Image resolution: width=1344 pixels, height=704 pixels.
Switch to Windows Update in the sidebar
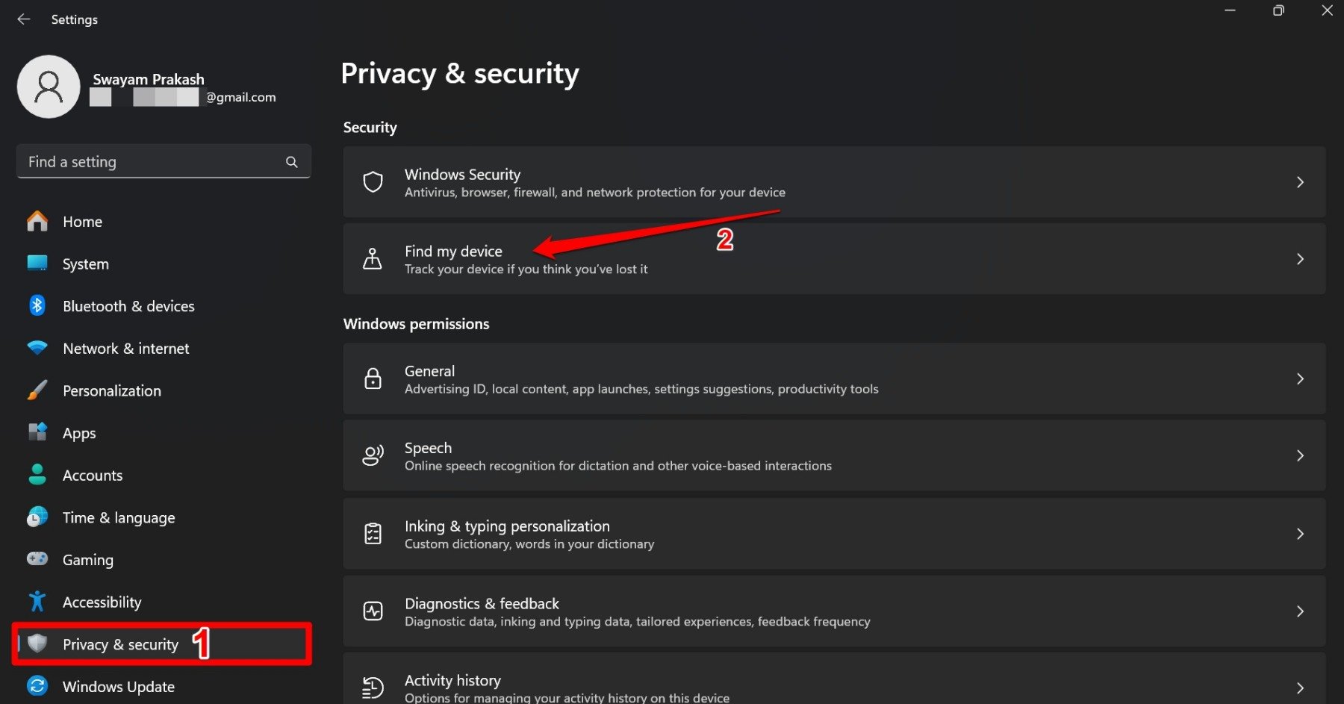pos(118,686)
